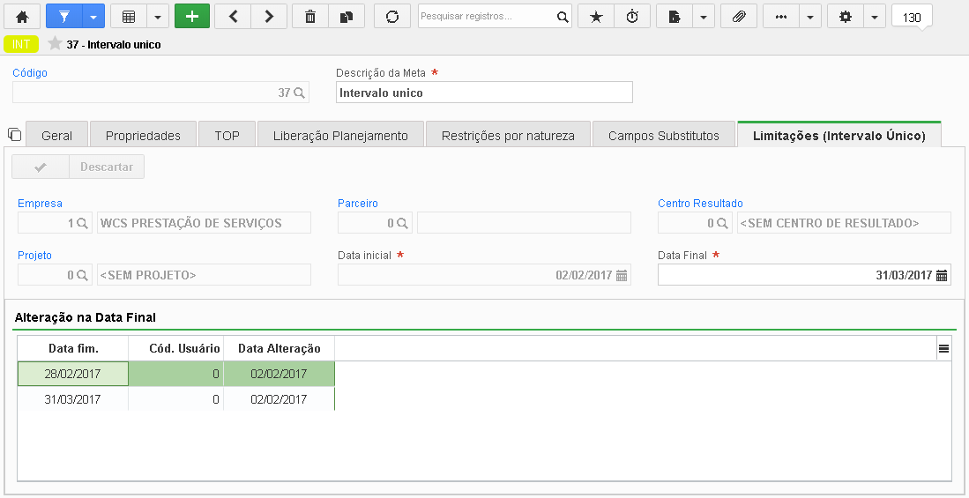Screen dimensions: 969x498
Task: Toggle the filter funnel button
Action: (x=64, y=17)
